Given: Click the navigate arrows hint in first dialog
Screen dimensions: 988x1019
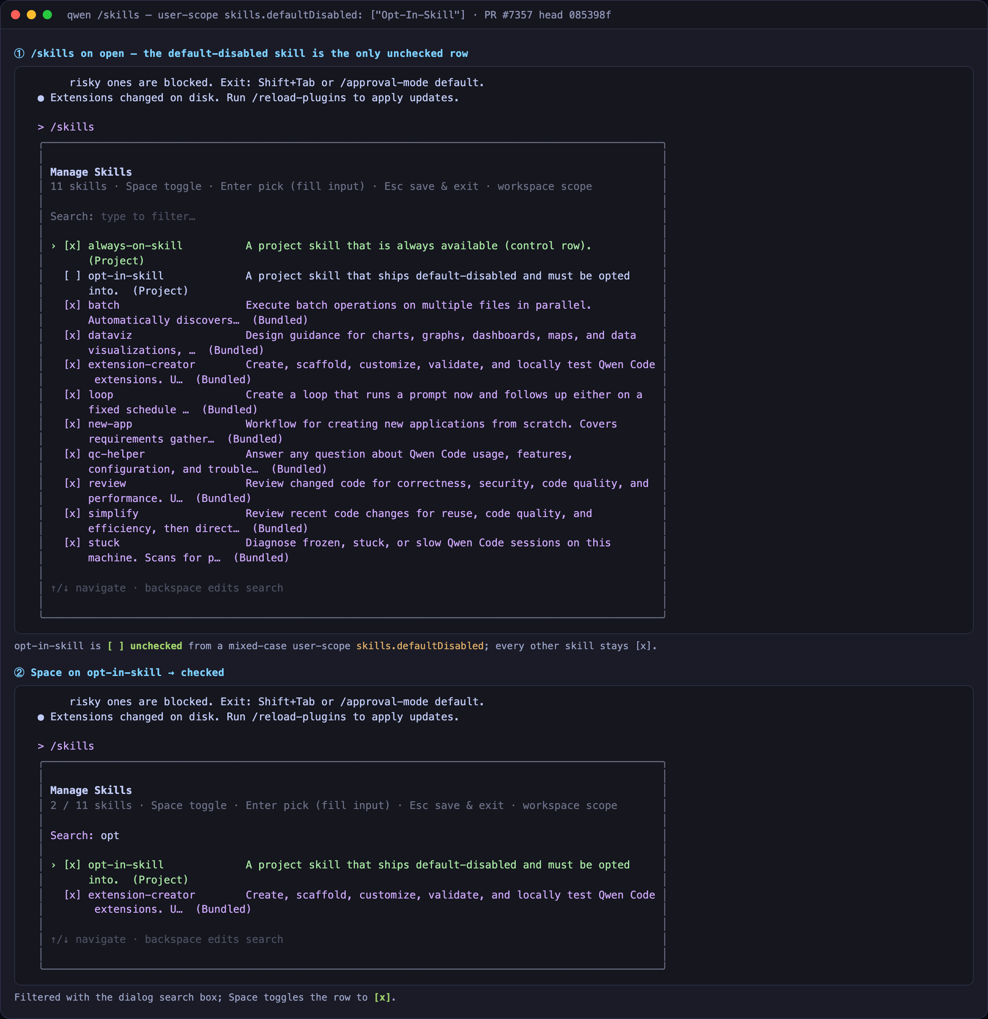Looking at the screenshot, I should pyautogui.click(x=59, y=588).
